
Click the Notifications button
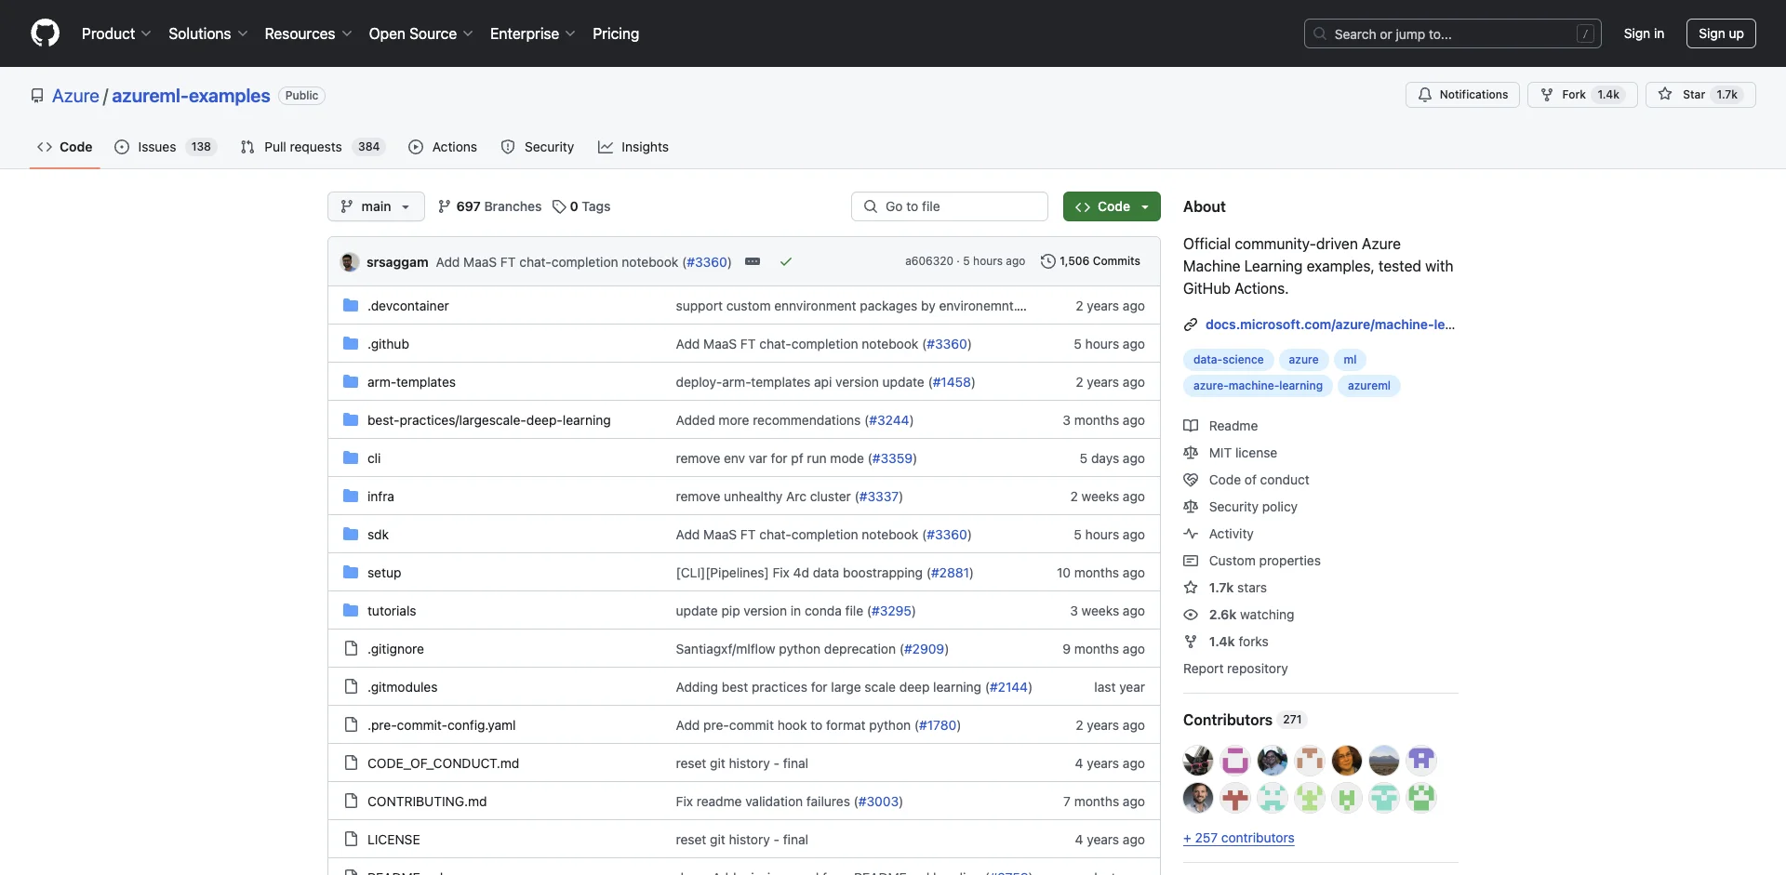[1462, 95]
